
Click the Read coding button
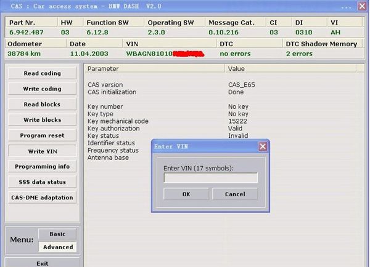click(42, 73)
